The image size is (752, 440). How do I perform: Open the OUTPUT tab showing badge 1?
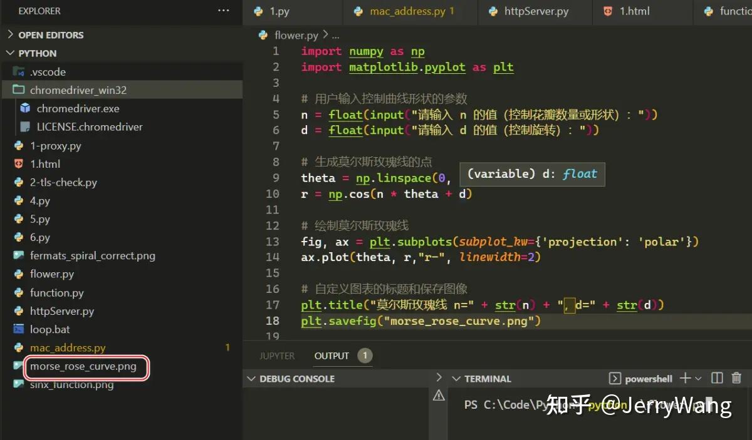332,356
